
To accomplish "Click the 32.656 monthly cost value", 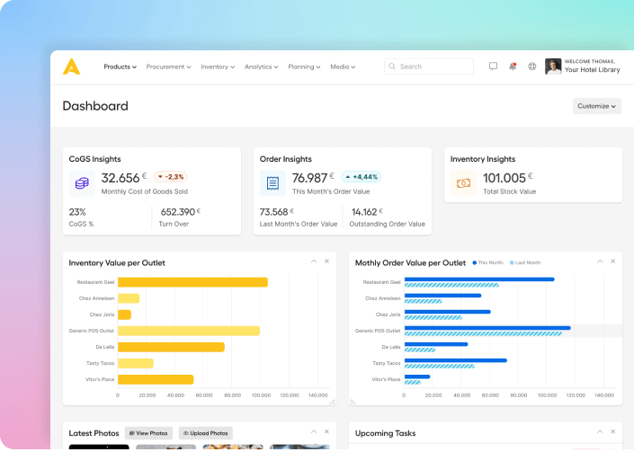I will (x=121, y=178).
